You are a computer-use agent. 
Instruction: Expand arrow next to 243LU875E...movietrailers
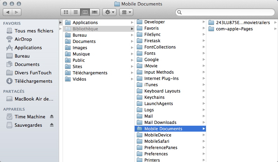275,22
